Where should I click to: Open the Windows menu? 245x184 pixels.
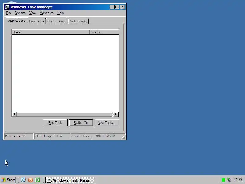pyautogui.click(x=47, y=13)
